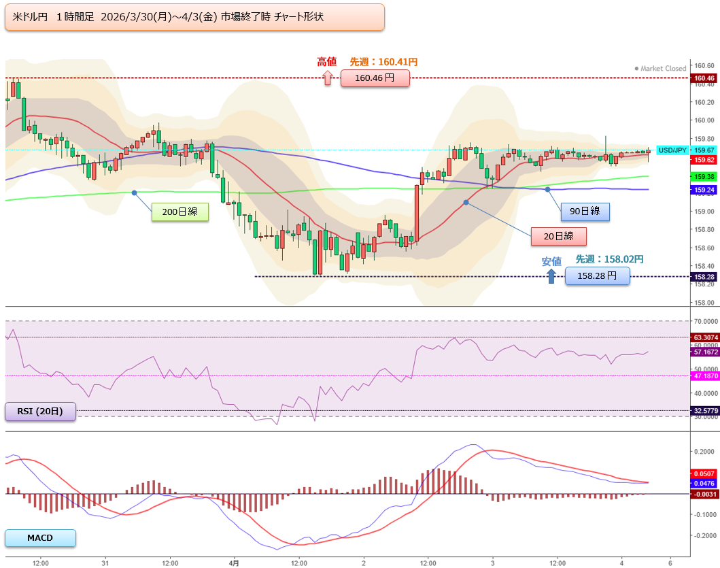This screenshot has height=568, width=720.
Task: Click the 高値 up arrow icon
Action: coord(328,78)
